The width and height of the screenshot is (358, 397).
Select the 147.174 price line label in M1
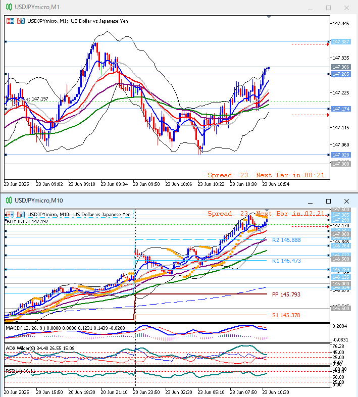(341, 109)
